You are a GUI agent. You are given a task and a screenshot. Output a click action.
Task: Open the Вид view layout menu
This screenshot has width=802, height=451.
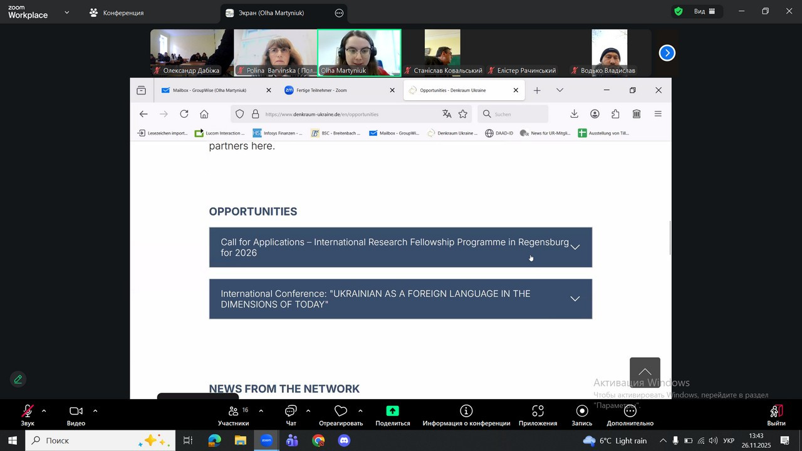(x=705, y=11)
